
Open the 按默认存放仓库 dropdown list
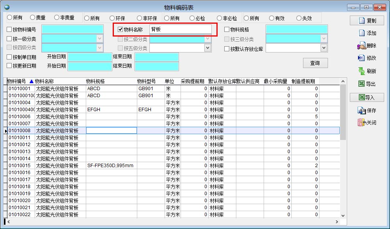tap(324, 48)
